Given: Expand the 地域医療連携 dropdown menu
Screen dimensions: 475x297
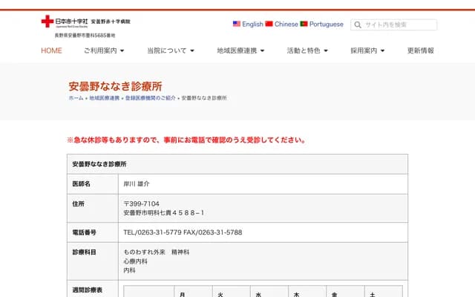Looking at the screenshot, I should pyautogui.click(x=240, y=51).
